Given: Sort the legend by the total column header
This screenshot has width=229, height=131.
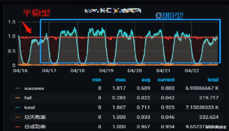Looking at the screenshot, I should pyautogui.click(x=213, y=80).
